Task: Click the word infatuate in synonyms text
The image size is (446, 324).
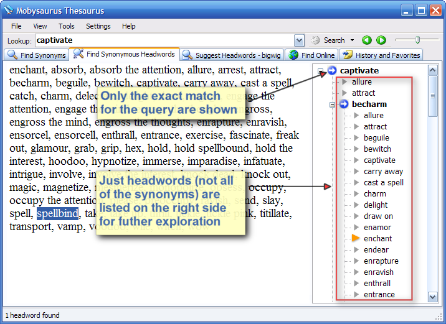Action: coord(262,161)
